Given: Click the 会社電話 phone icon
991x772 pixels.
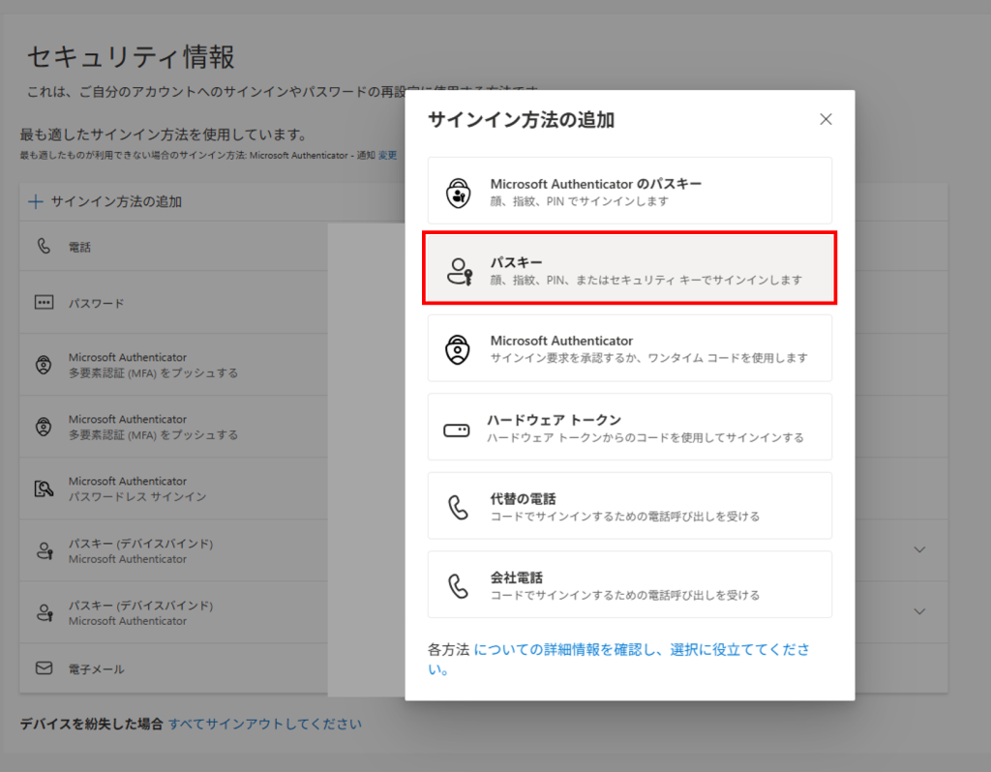Looking at the screenshot, I should click(x=458, y=585).
